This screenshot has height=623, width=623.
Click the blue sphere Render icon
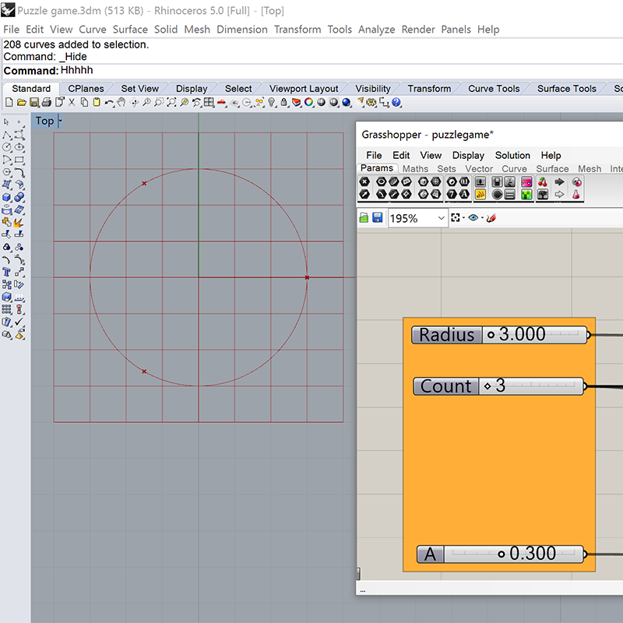click(x=346, y=103)
